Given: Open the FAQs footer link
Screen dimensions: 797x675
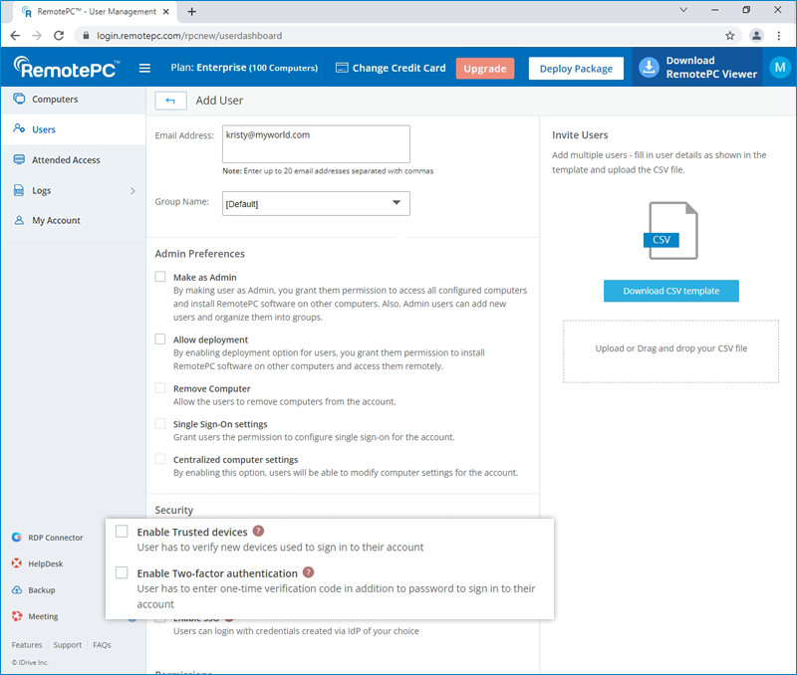Looking at the screenshot, I should click(x=102, y=644).
